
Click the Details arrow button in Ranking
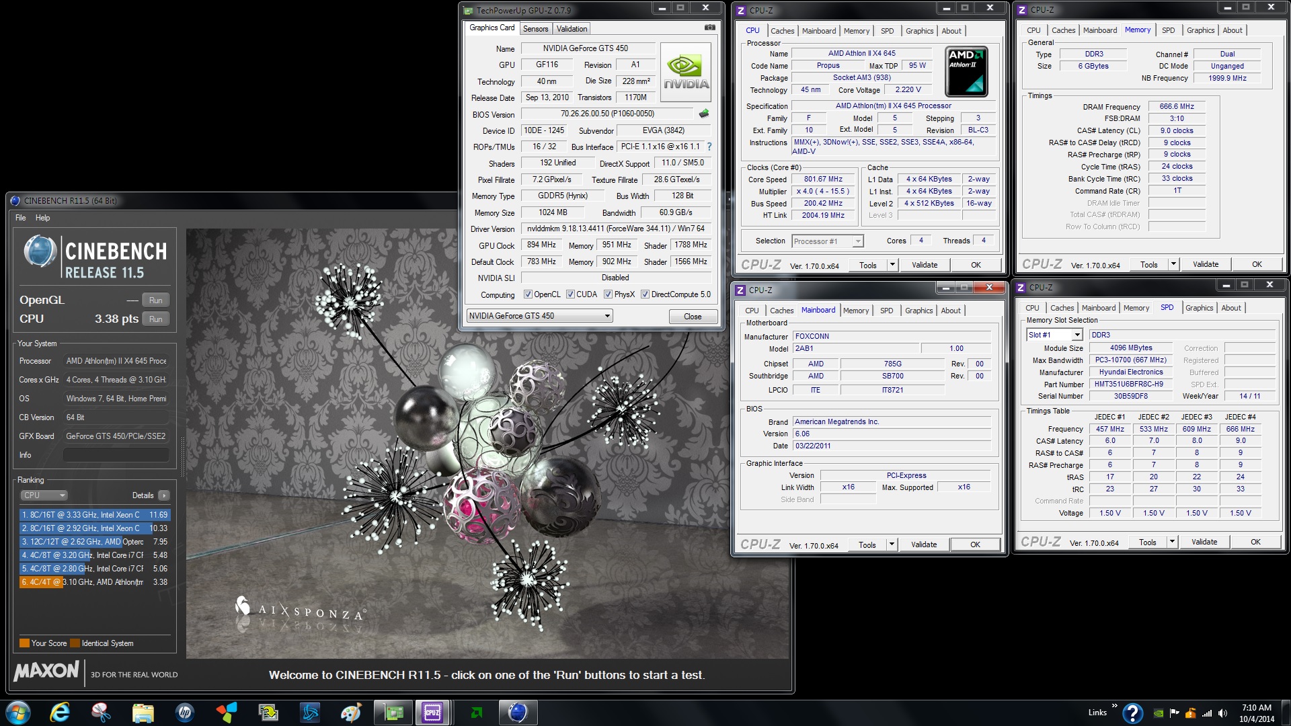click(163, 495)
